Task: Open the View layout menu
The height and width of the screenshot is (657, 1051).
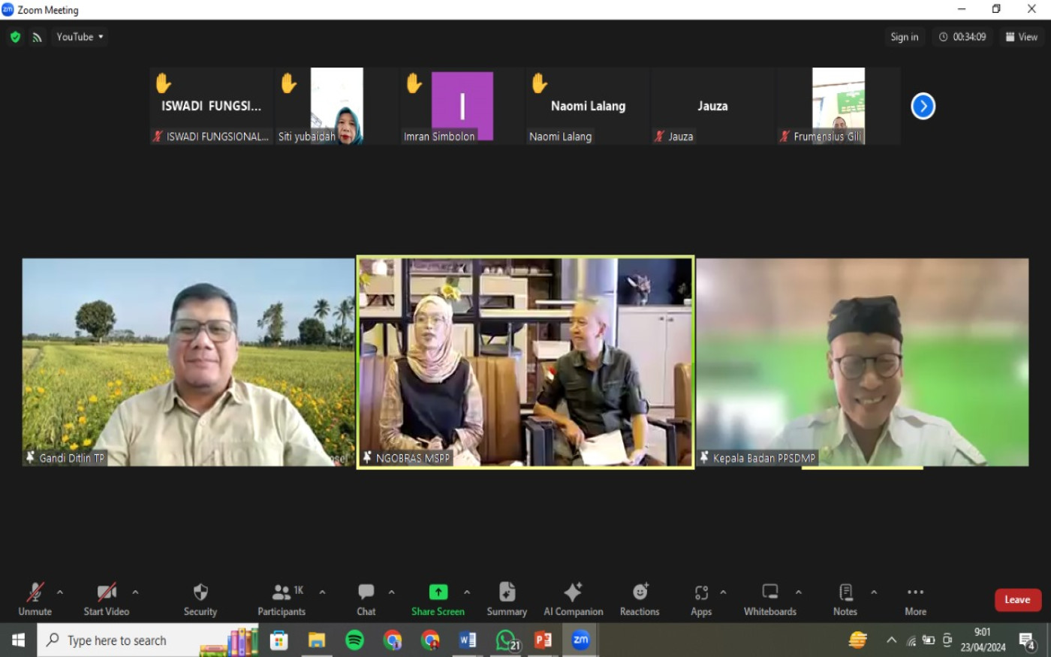Action: coord(1021,37)
